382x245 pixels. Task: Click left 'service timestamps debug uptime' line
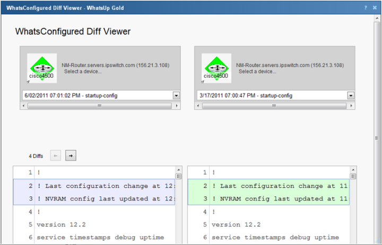pyautogui.click(x=100, y=237)
